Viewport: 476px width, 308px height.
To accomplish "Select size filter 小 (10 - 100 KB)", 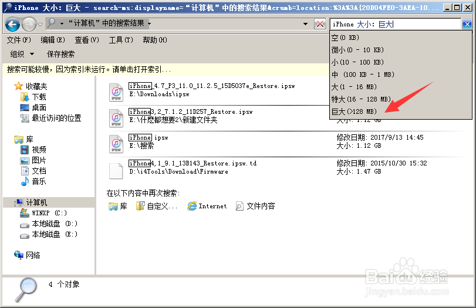I will pos(400,62).
